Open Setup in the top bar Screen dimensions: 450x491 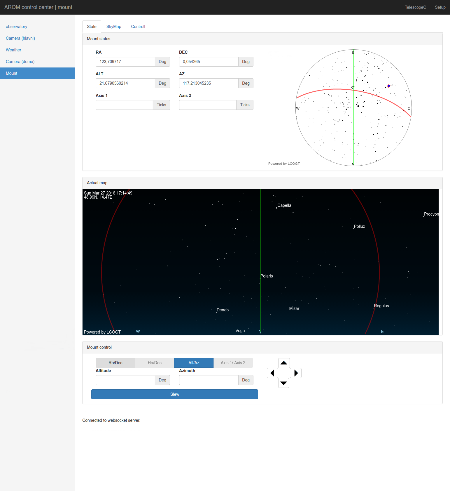(440, 7)
